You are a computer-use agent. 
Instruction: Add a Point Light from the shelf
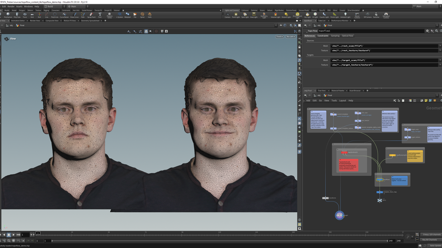236,15
